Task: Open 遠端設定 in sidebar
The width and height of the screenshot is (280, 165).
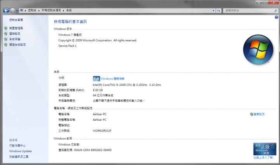Action: click(x=15, y=33)
